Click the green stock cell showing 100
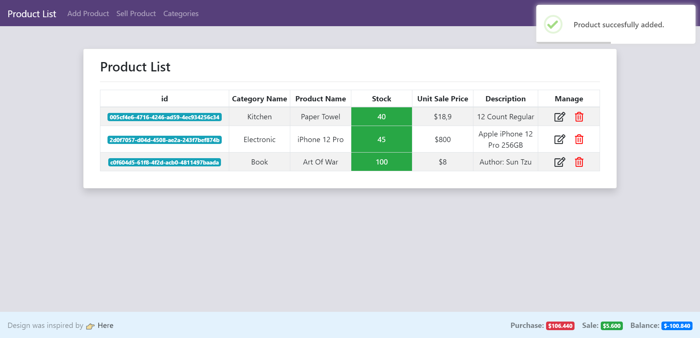 click(x=381, y=162)
